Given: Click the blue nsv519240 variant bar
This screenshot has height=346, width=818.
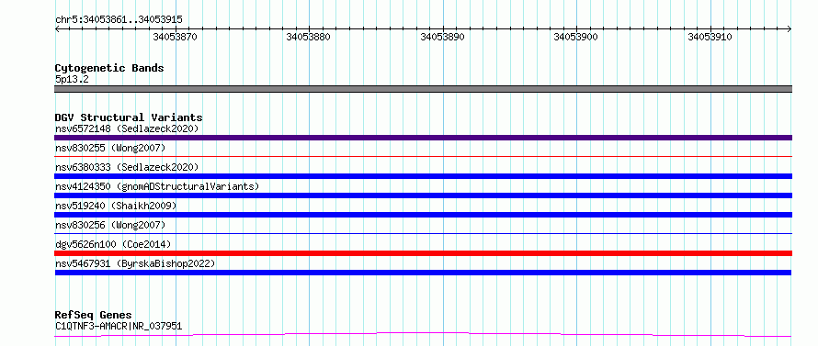Looking at the screenshot, I should pyautogui.click(x=423, y=215).
